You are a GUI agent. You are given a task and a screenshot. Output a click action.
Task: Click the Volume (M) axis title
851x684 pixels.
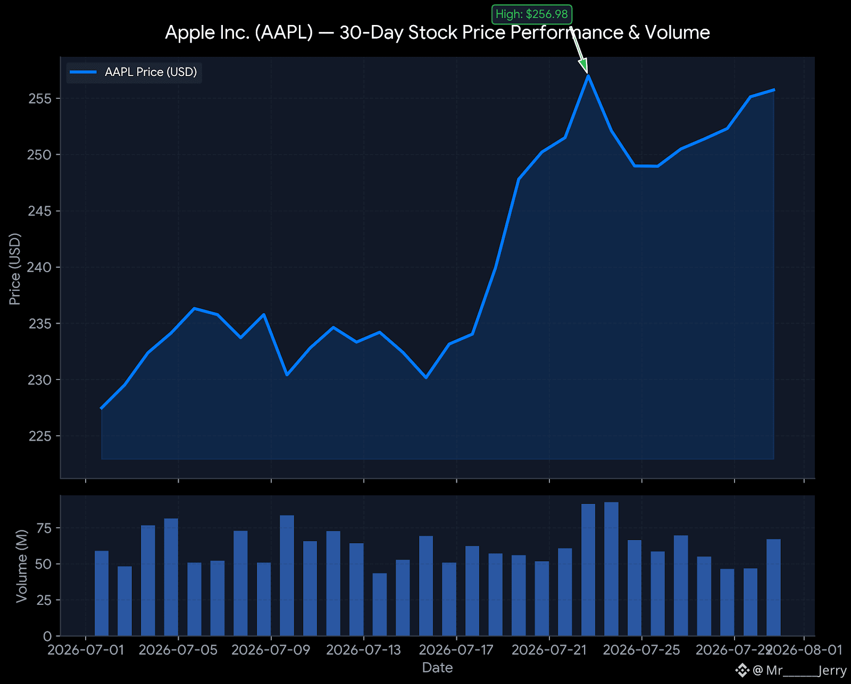(x=22, y=566)
